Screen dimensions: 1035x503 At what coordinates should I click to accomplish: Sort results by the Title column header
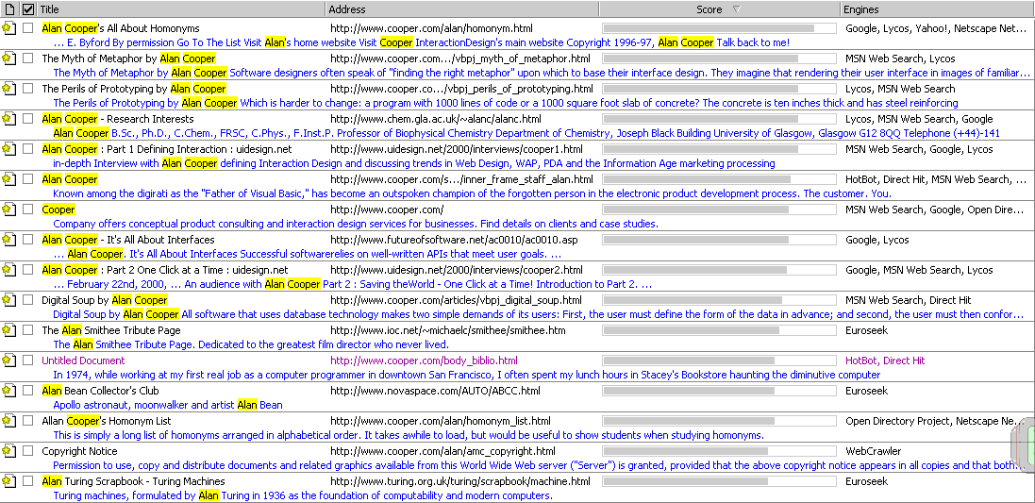179,9
